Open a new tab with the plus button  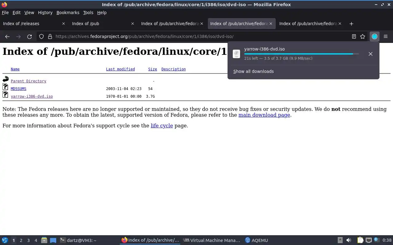(352, 24)
